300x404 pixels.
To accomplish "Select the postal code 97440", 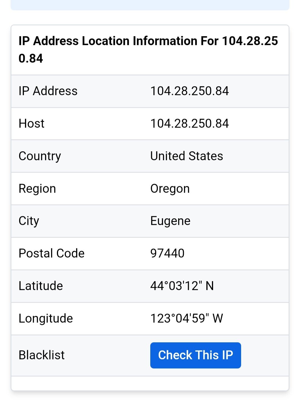I will (167, 253).
